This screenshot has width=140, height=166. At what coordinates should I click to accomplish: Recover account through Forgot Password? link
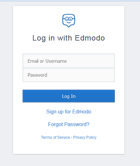(x=69, y=124)
